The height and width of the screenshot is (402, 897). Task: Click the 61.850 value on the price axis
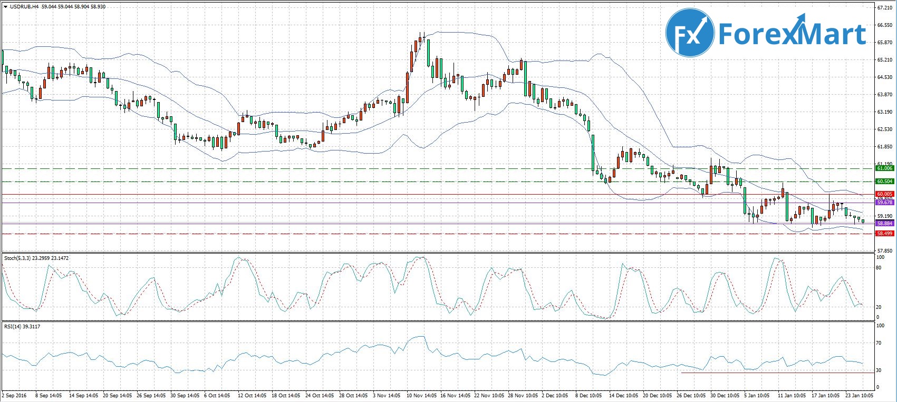pos(884,147)
